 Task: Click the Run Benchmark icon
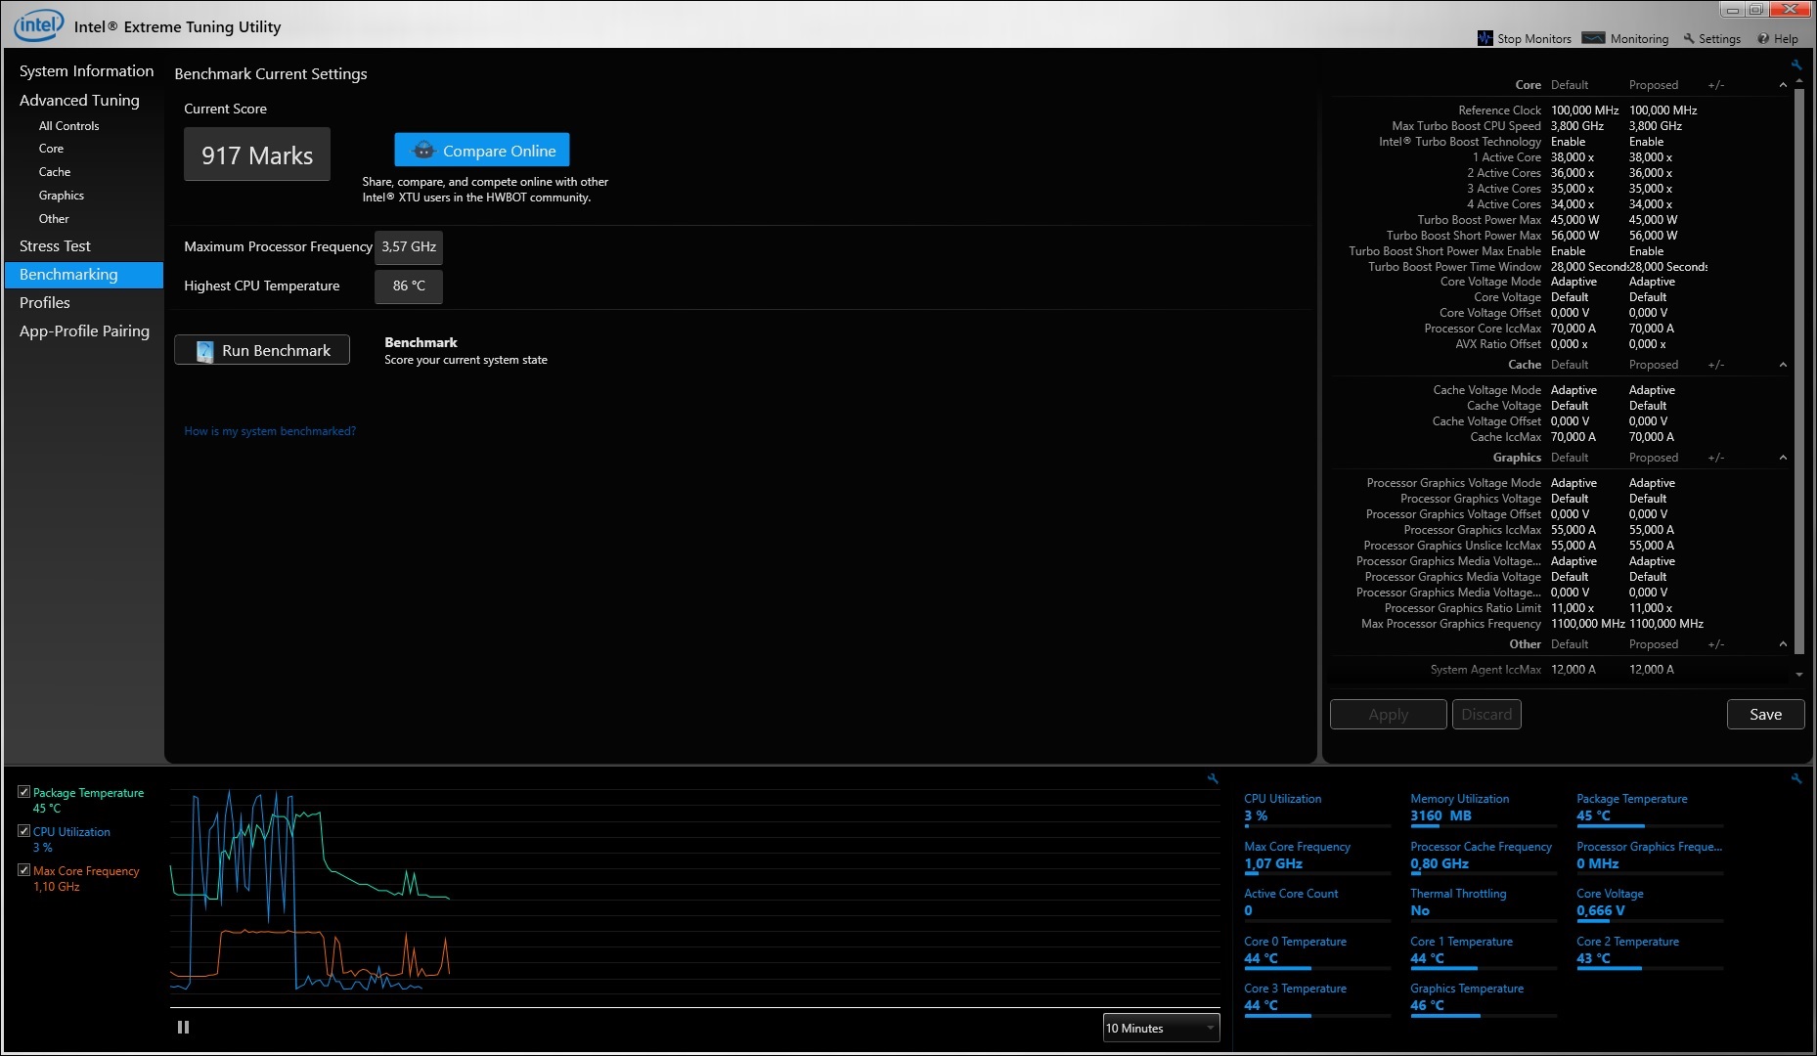[204, 351]
